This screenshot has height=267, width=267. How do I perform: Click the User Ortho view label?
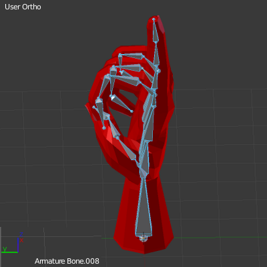pyautogui.click(x=23, y=7)
